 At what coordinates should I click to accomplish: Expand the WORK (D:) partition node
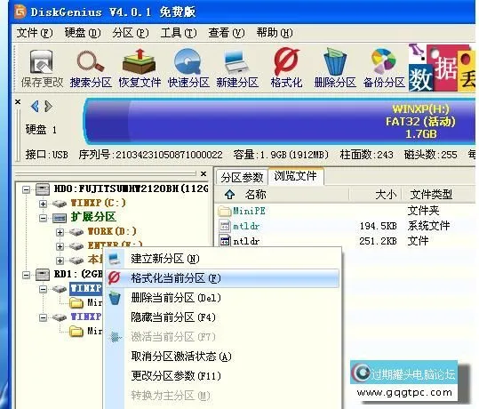pyautogui.click(x=60, y=232)
